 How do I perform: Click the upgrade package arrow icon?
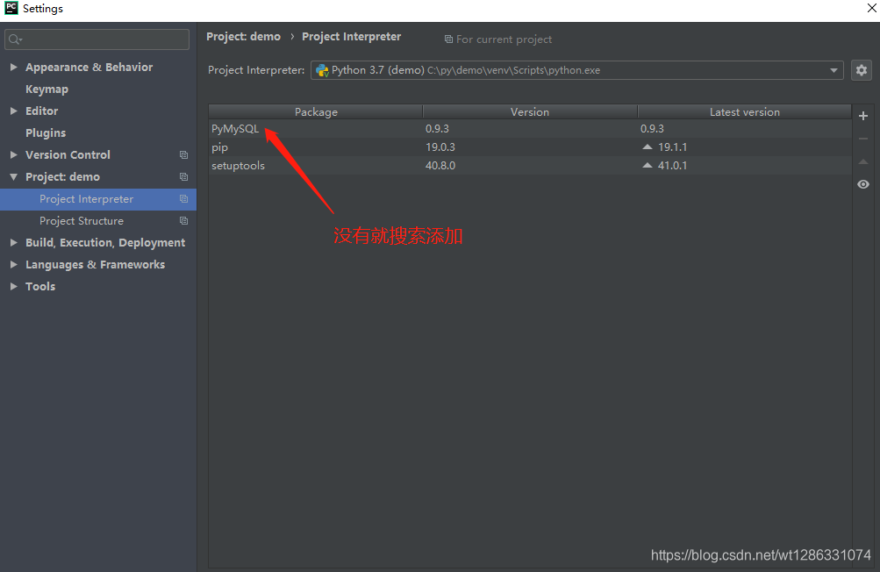(x=863, y=161)
